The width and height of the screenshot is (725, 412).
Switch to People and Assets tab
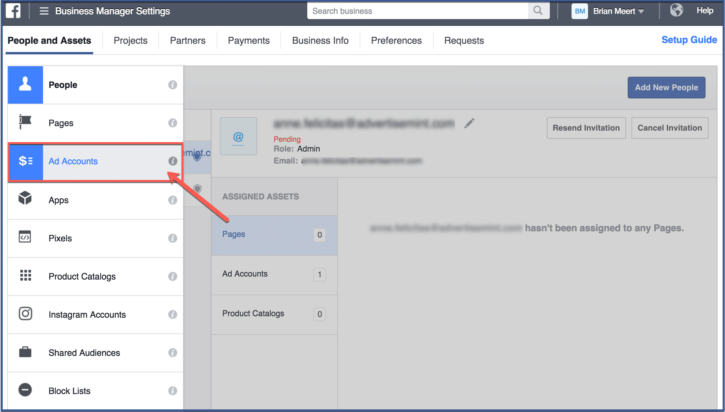49,40
